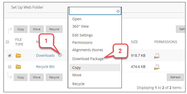This screenshot has height=94, width=187.
Task: Choose Download Package from context menu
Action: [x=88, y=59]
